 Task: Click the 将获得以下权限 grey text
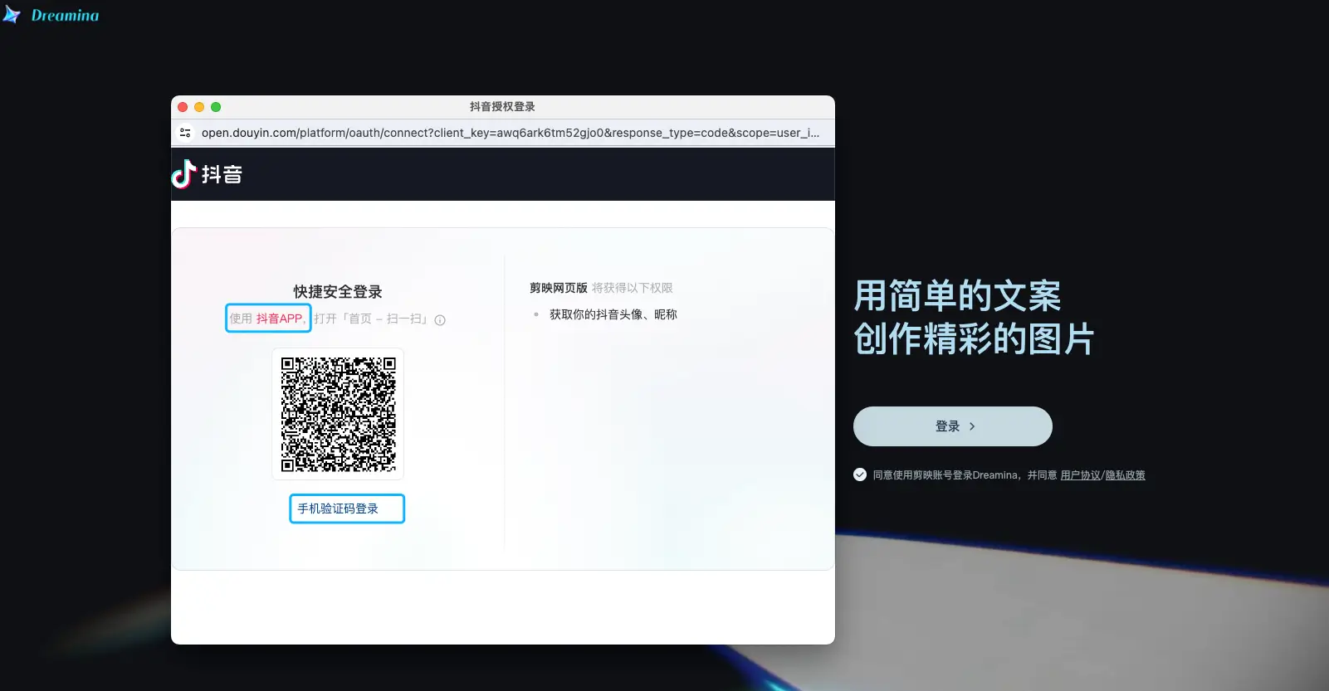tap(633, 288)
